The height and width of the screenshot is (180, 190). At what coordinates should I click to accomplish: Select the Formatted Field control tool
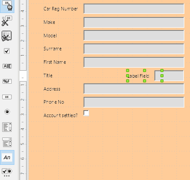(x=7, y=82)
